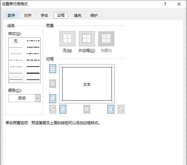The width and height of the screenshot is (187, 165).
Task: Click the 内部(I) preset icon
Action: point(106,39)
